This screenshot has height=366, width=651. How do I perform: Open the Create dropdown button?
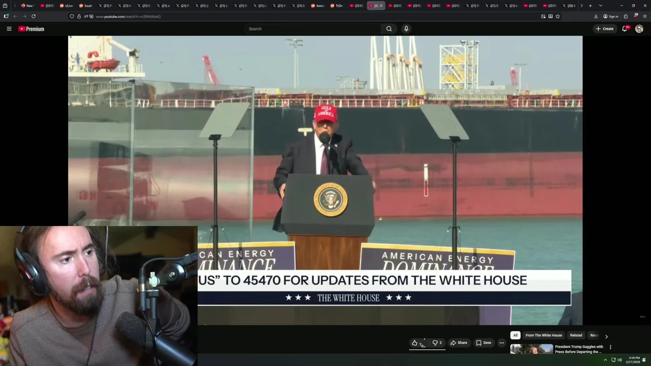pos(605,29)
